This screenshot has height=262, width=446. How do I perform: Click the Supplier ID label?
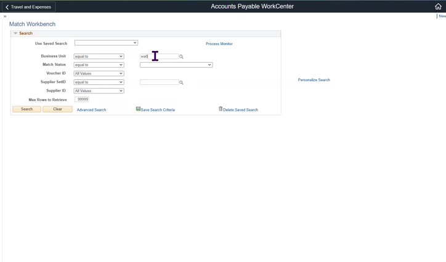(56, 90)
